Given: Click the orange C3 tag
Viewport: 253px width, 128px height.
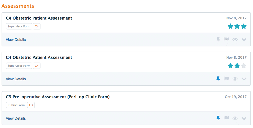Looking at the screenshot, I should tap(31, 105).
